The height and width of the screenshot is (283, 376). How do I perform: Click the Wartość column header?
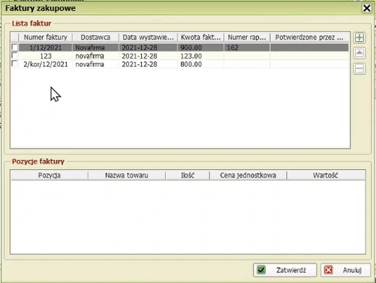[x=326, y=176]
